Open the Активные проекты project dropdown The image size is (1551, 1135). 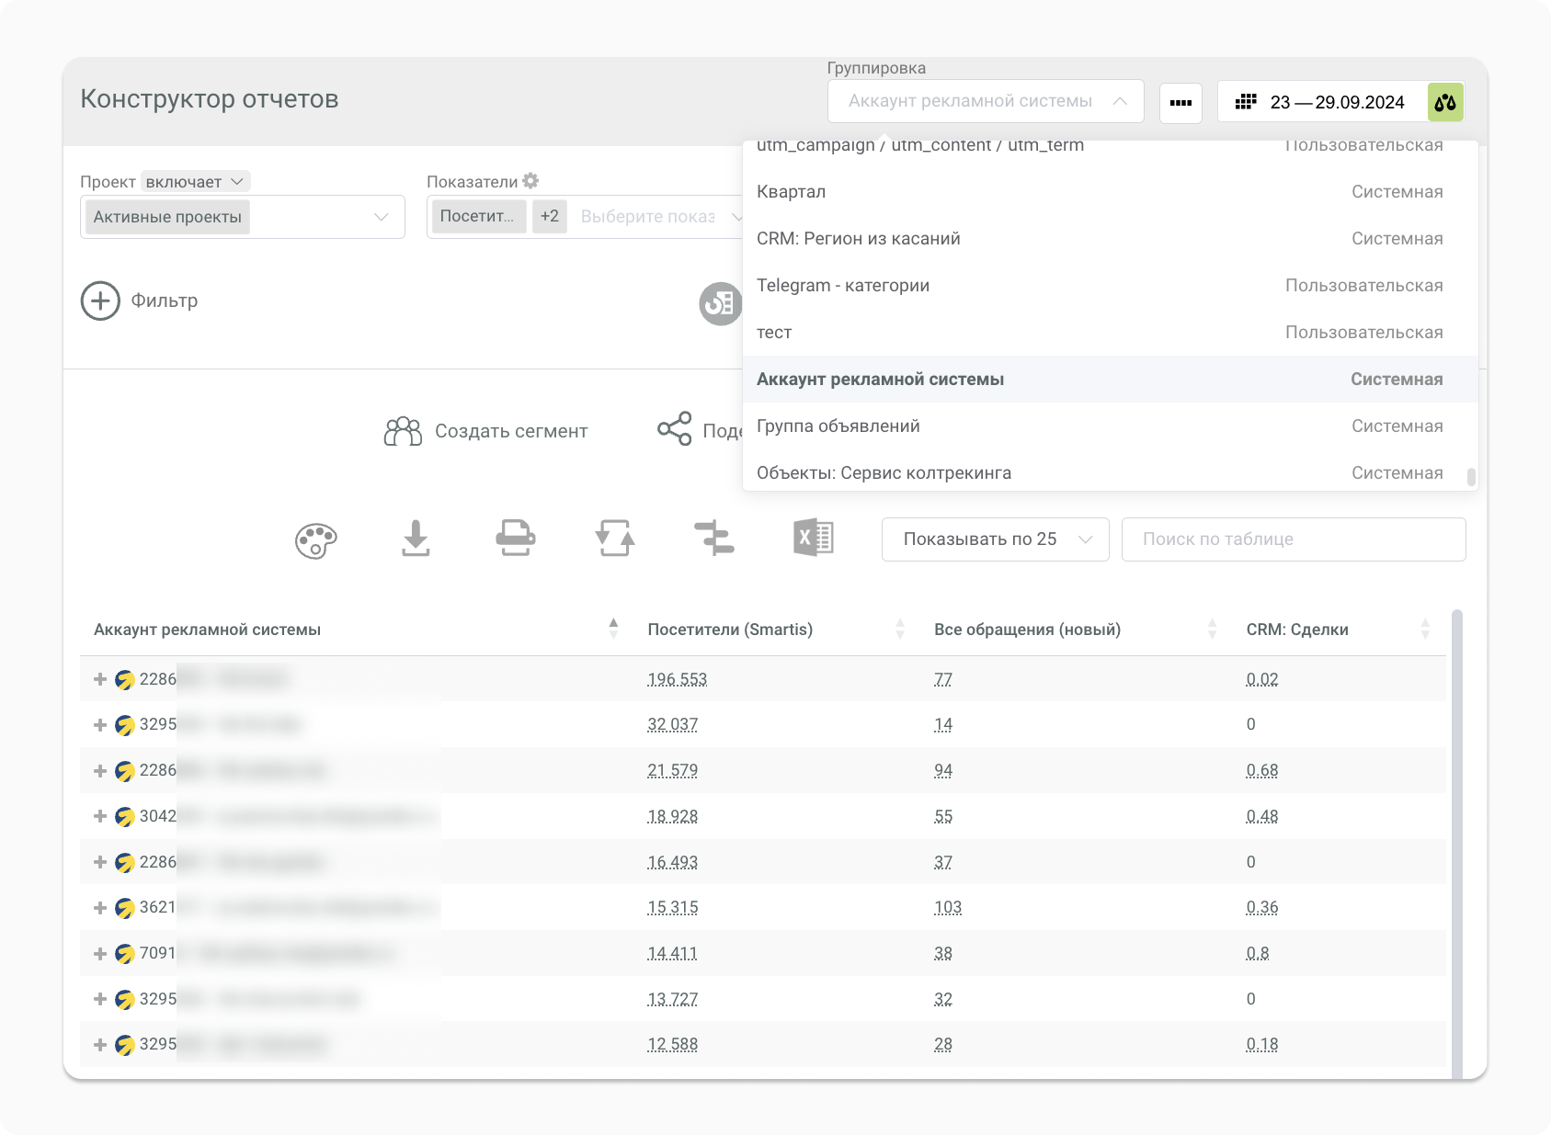click(243, 217)
